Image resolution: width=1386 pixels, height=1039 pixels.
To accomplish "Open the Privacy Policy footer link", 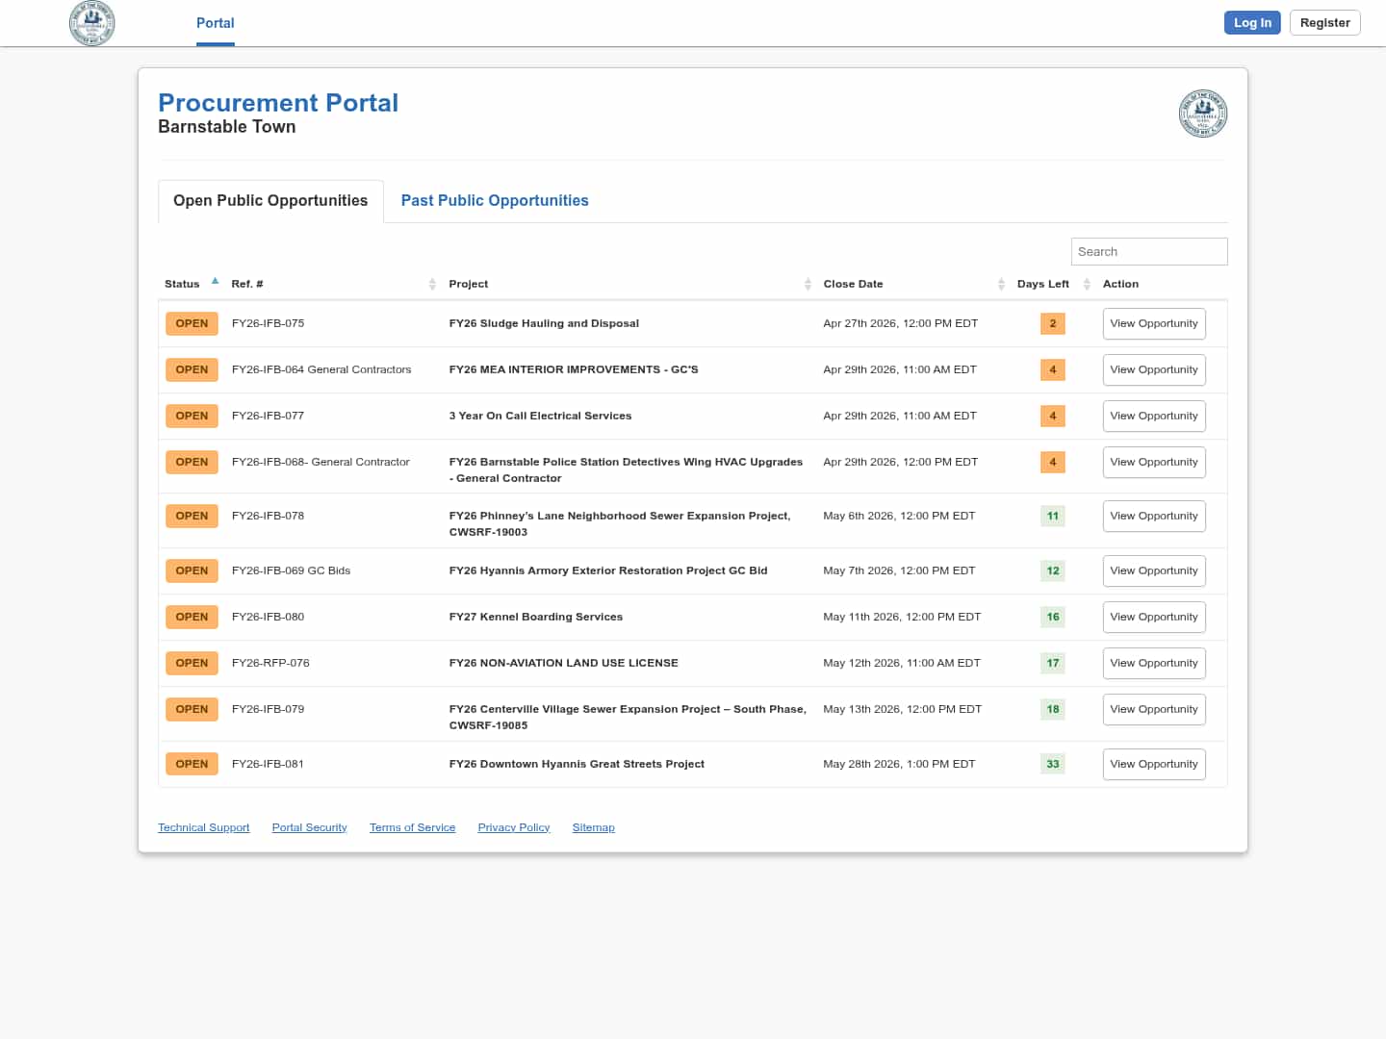I will 513,828.
